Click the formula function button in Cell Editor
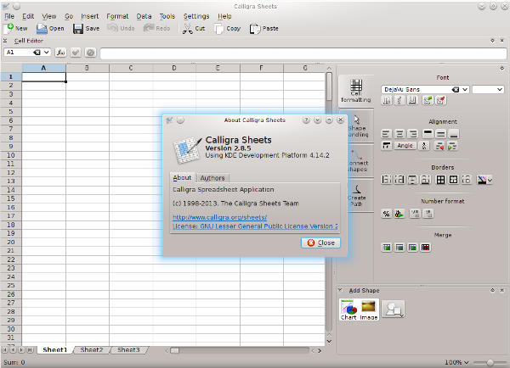The height and width of the screenshot is (368, 510). (x=60, y=53)
